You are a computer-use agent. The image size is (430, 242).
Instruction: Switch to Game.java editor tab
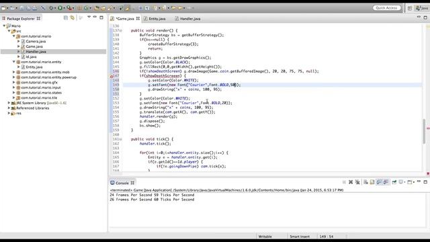click(125, 19)
